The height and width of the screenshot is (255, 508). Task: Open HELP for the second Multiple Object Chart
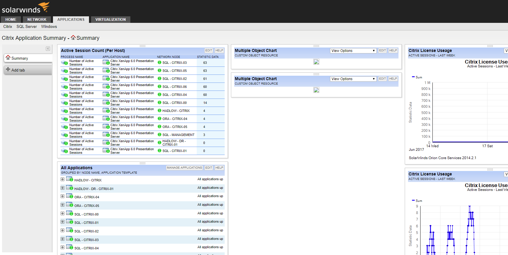click(x=393, y=79)
